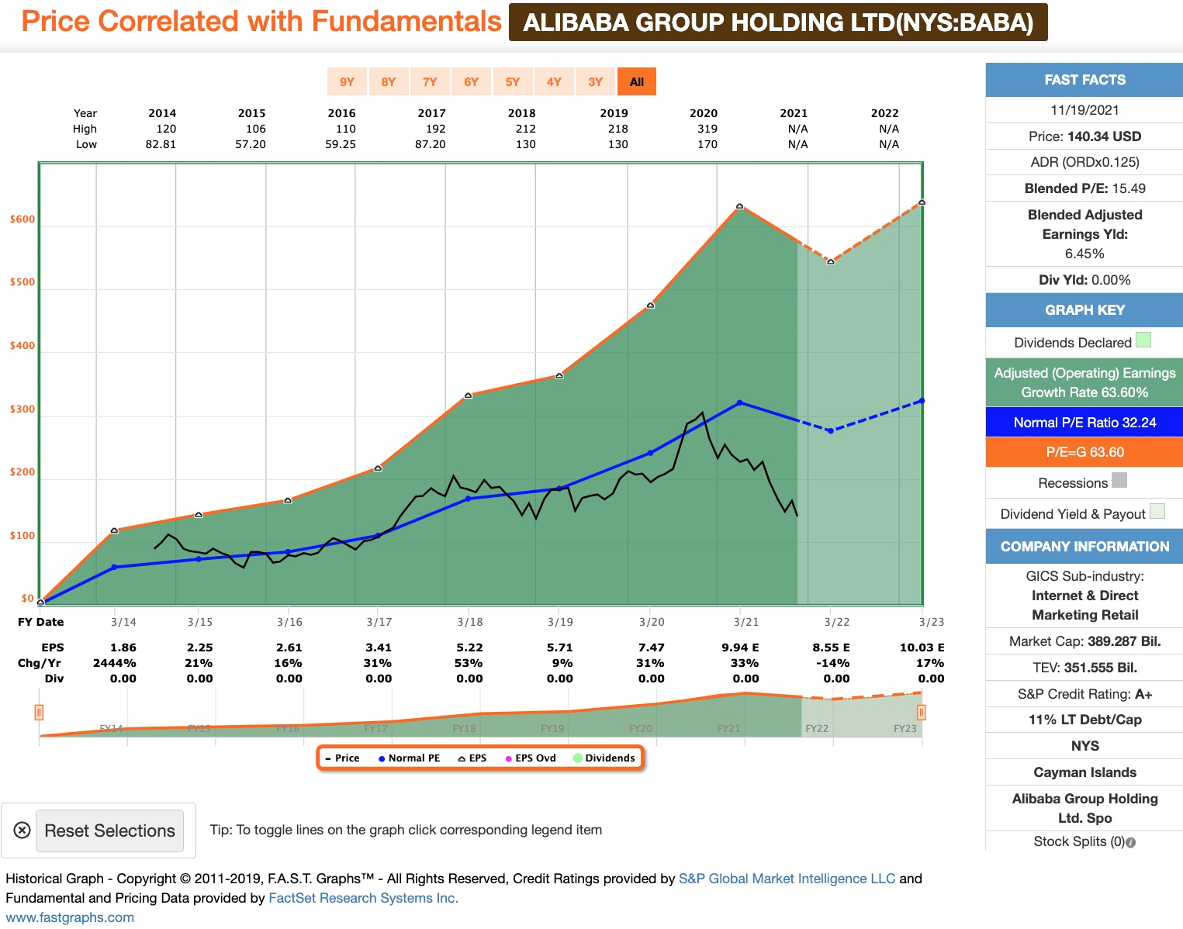This screenshot has width=1183, height=929.
Task: Toggle the Normal PE line in legend
Action: click(409, 758)
